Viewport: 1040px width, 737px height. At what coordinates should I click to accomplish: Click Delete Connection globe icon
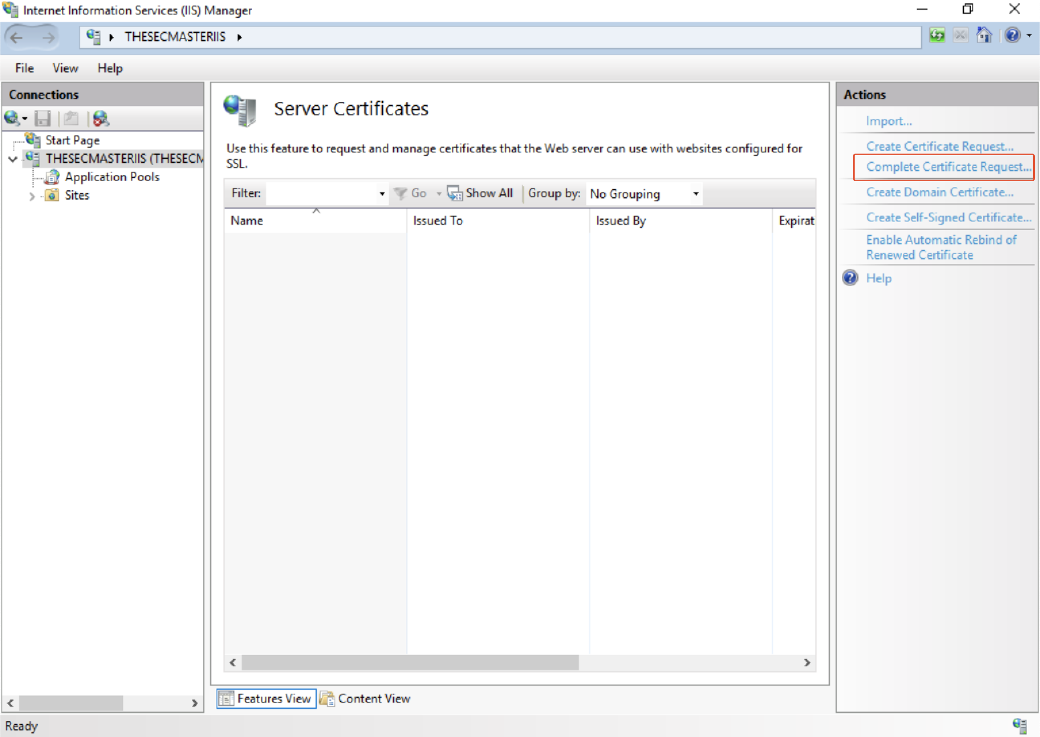100,118
